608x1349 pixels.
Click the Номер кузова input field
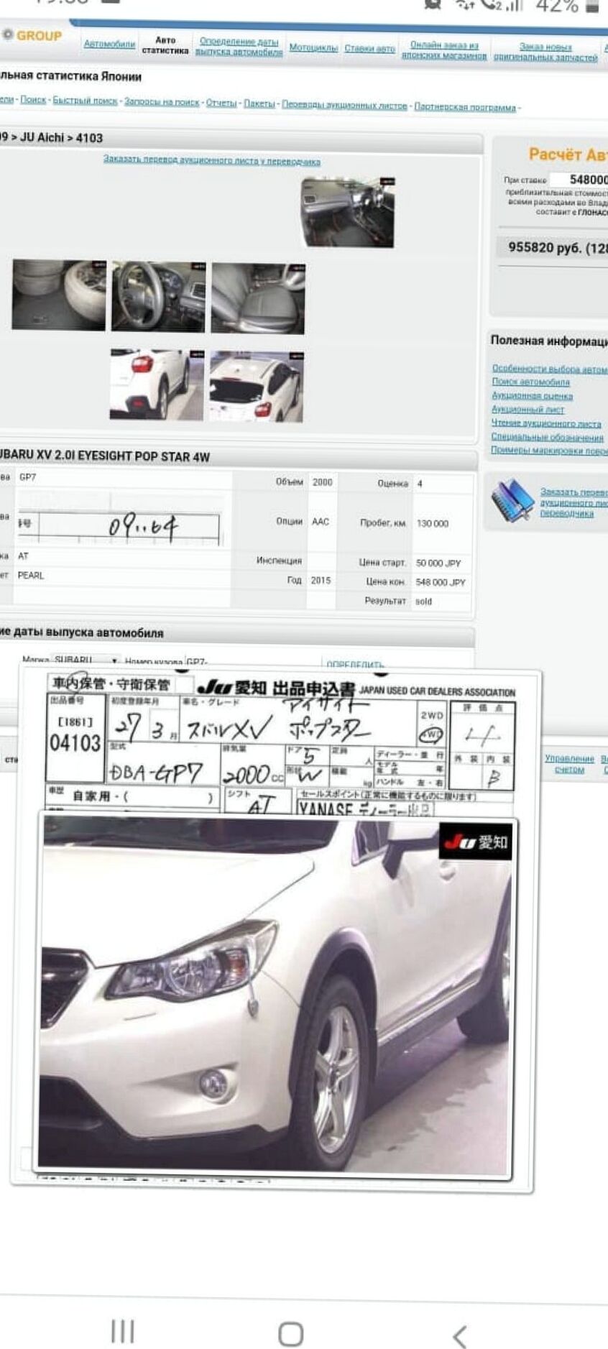(252, 661)
